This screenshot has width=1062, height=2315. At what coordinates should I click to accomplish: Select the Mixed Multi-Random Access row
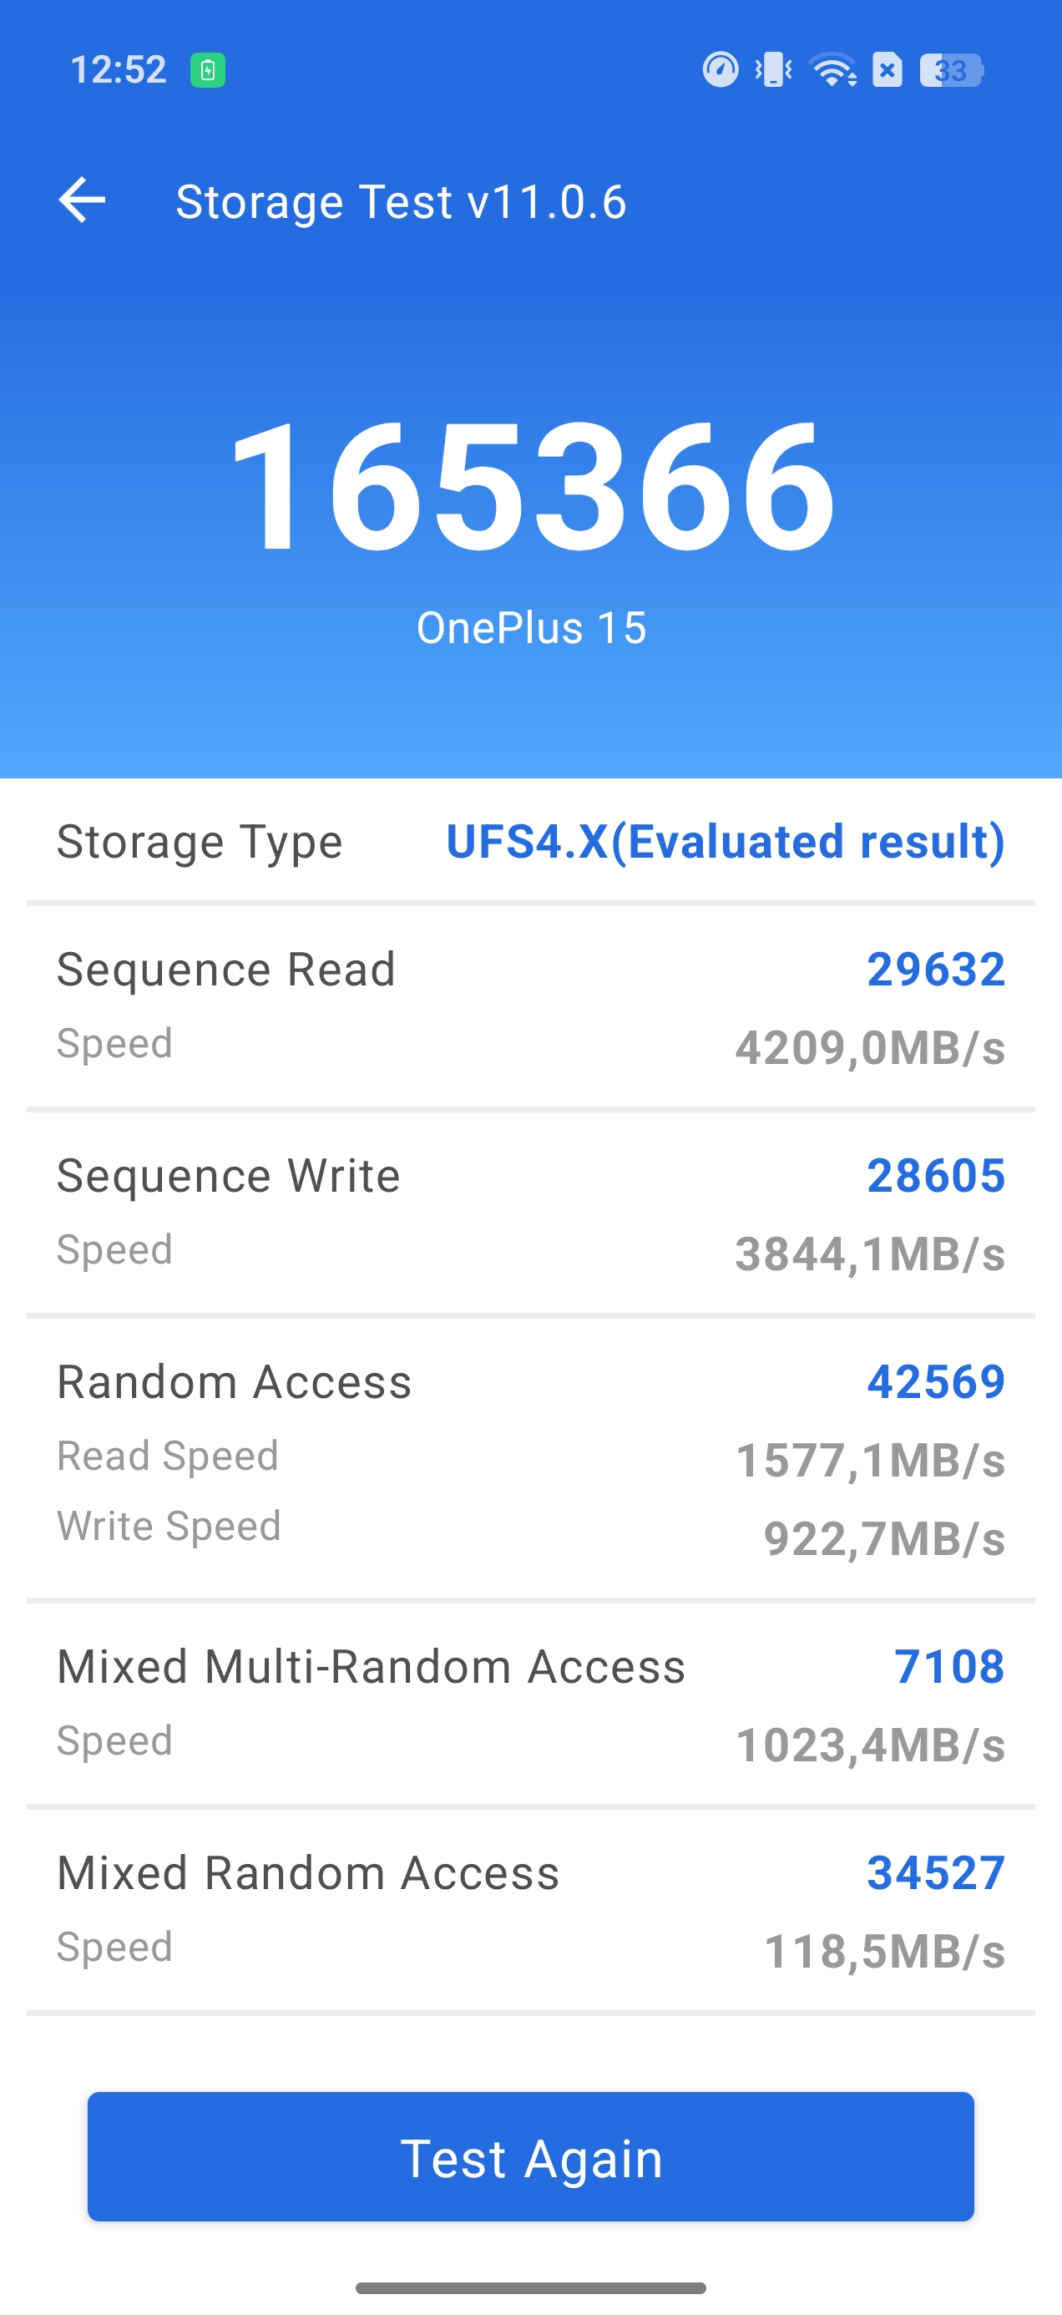point(531,1704)
